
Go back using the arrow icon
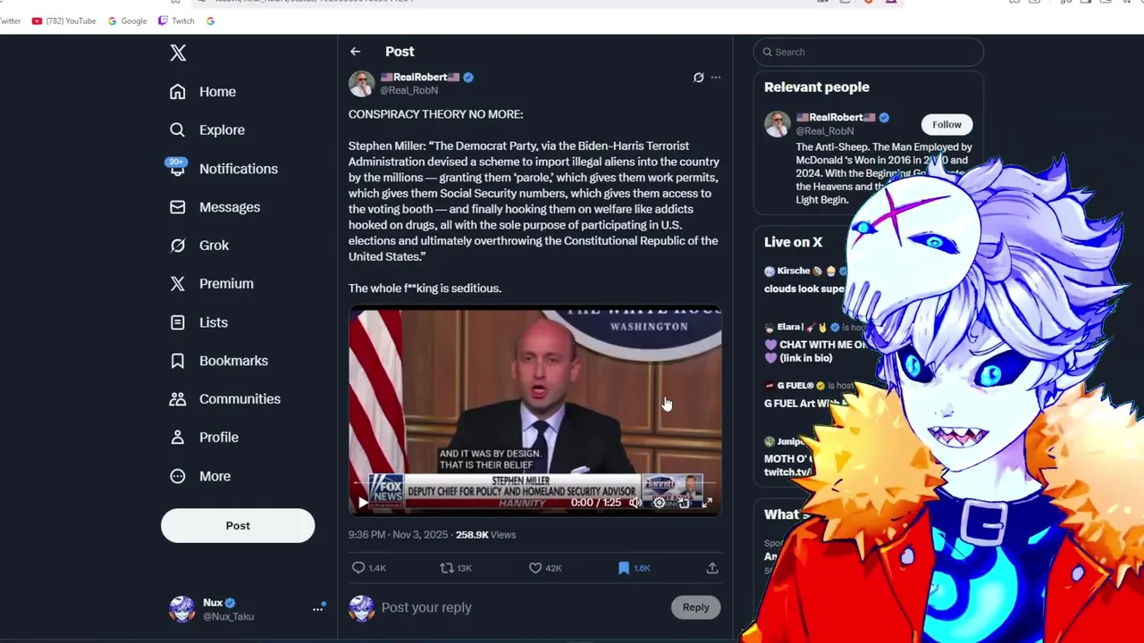coord(355,52)
